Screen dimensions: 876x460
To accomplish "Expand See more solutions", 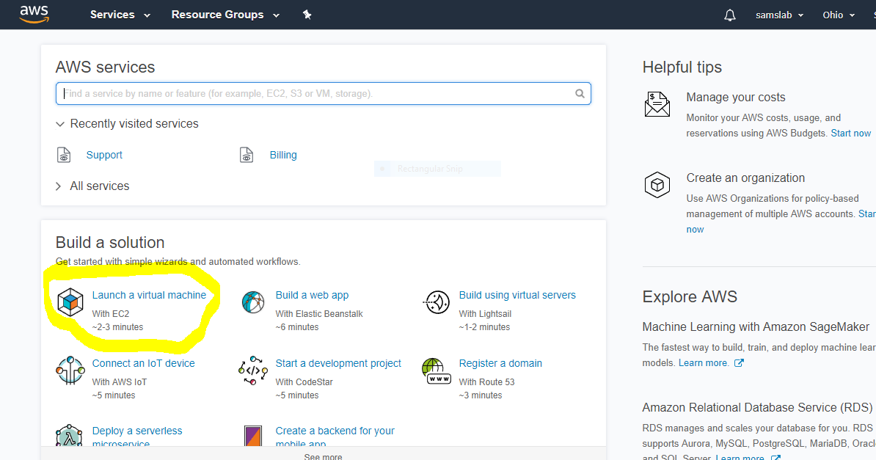I will coord(323,456).
